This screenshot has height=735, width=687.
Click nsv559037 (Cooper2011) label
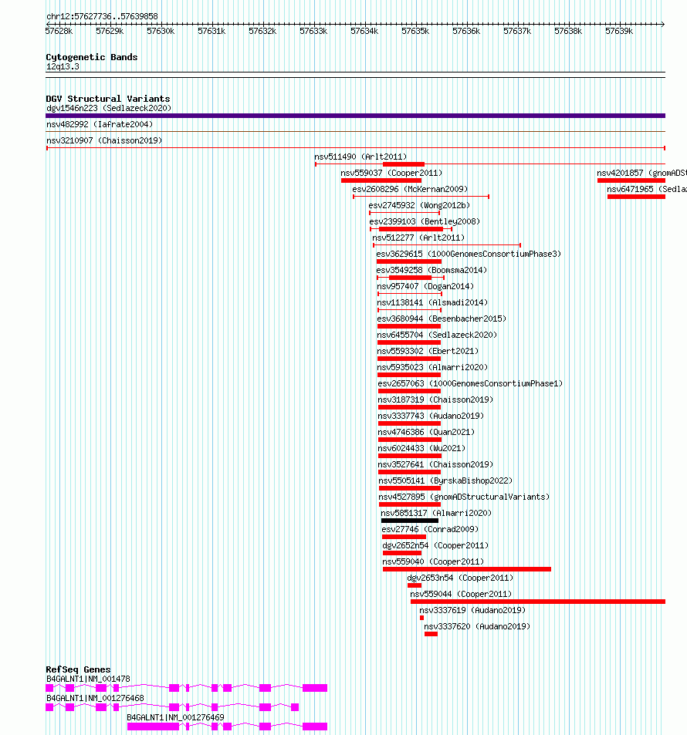391,173
